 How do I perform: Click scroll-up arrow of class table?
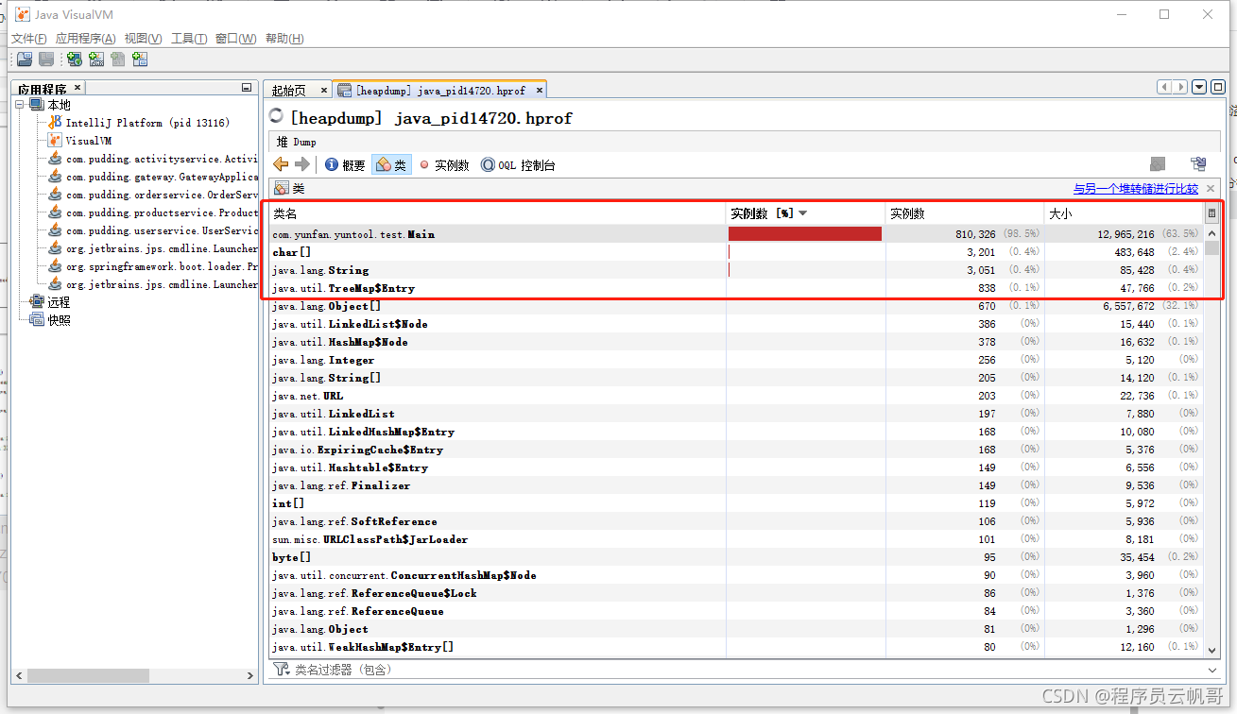(x=1212, y=233)
